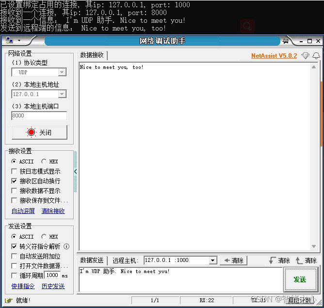
Task: Enable 循环周期 checkbox
Action: [14, 276]
